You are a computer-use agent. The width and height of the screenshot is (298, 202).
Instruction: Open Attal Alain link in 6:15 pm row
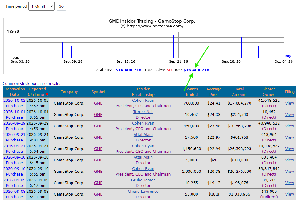point(143,157)
